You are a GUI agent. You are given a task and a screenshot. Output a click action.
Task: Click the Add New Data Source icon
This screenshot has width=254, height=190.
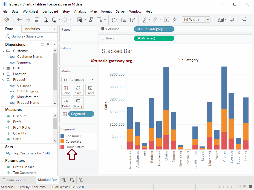[45, 20]
